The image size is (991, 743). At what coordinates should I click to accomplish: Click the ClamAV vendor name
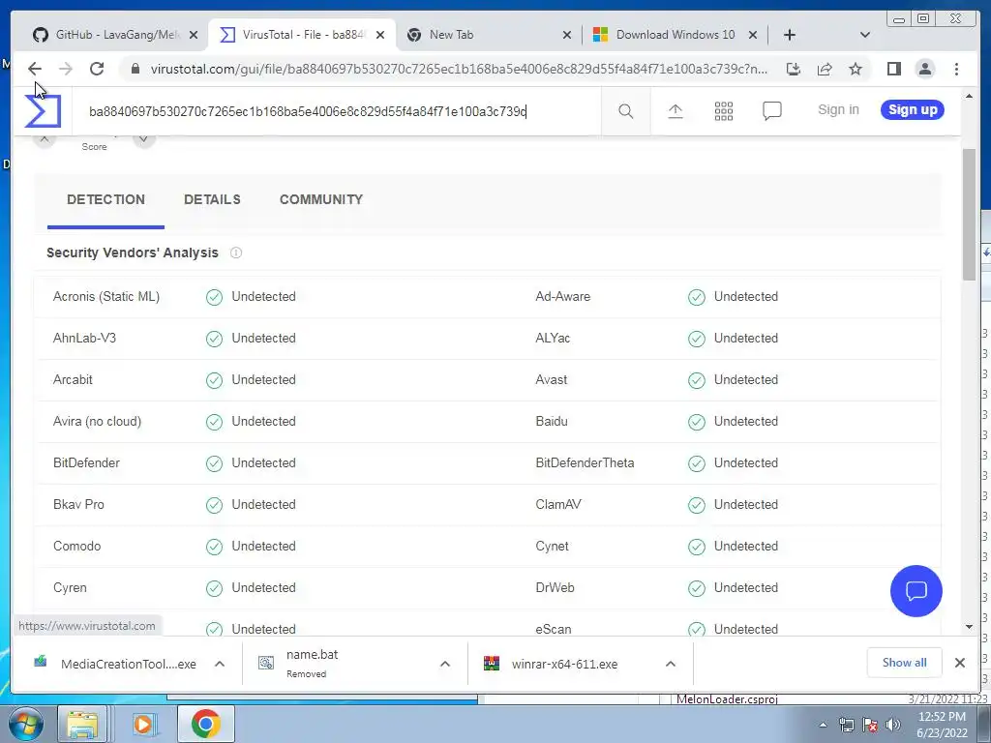click(x=558, y=505)
